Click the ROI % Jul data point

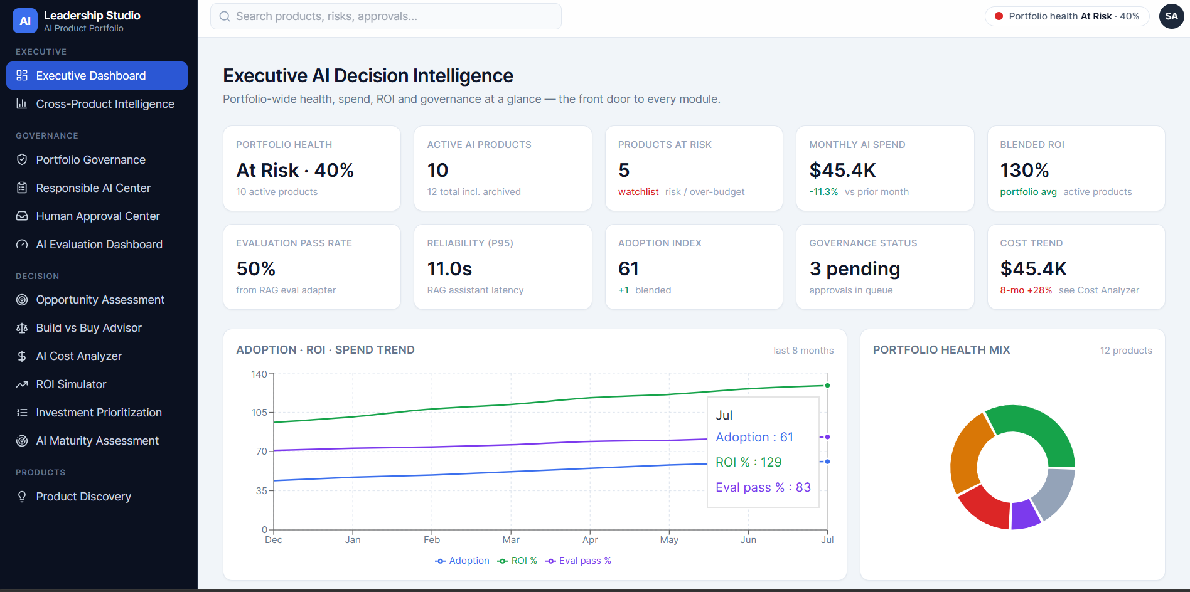827,386
